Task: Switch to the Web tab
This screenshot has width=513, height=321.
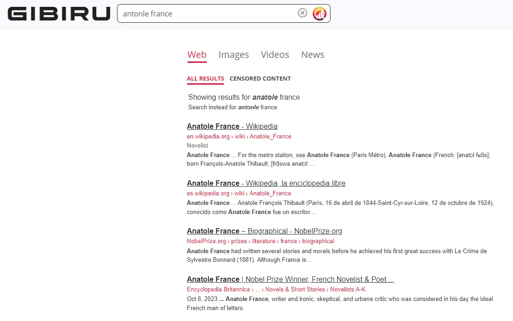Action: point(197,55)
